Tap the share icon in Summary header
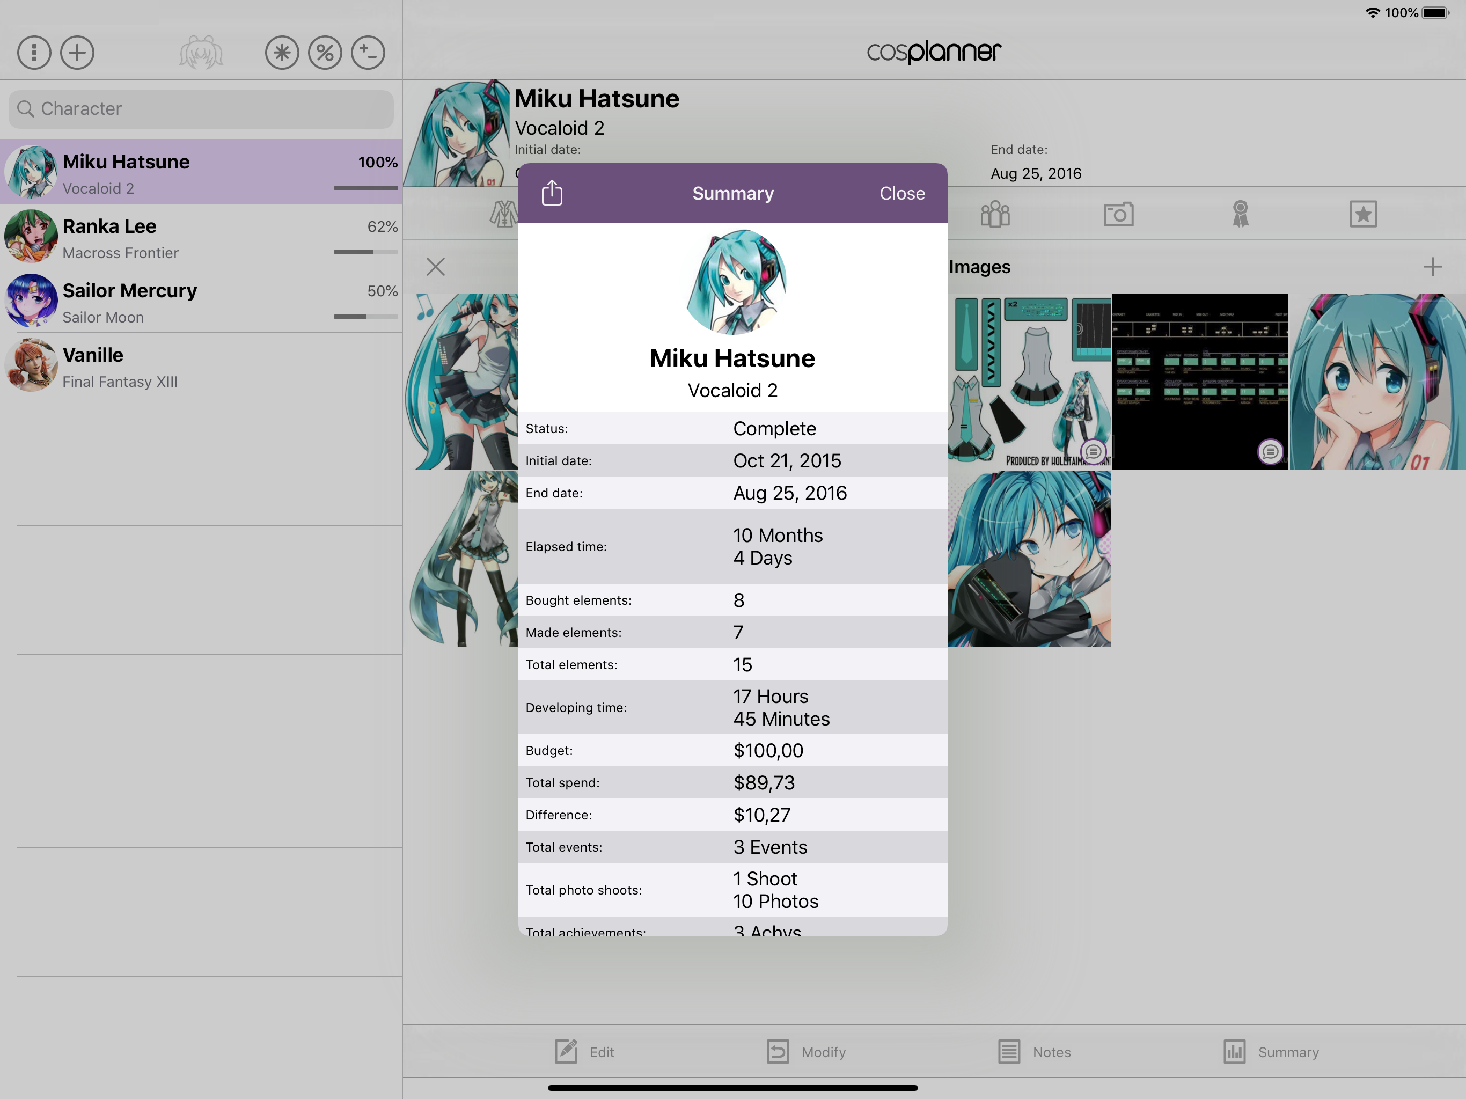The height and width of the screenshot is (1099, 1466). point(552,193)
